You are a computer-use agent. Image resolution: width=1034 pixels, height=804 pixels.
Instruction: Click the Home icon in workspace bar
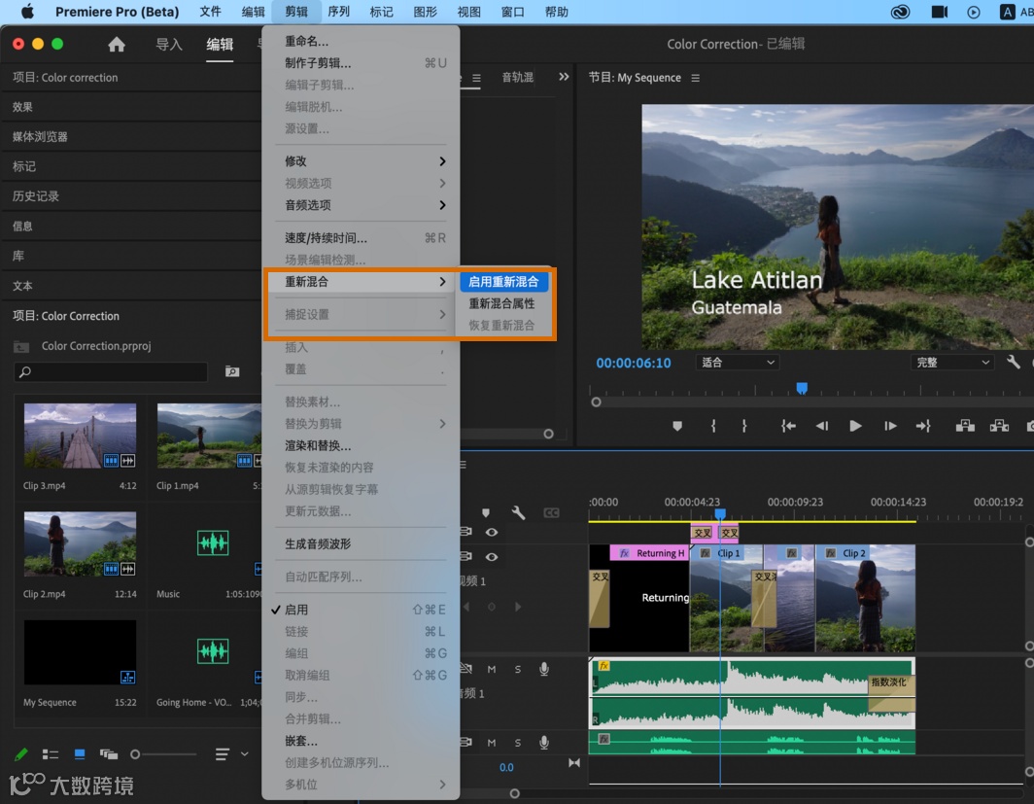click(117, 44)
